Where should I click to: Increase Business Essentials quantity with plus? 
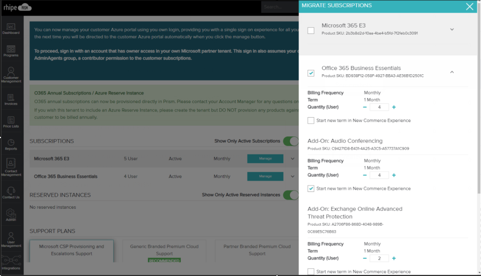[x=394, y=107]
